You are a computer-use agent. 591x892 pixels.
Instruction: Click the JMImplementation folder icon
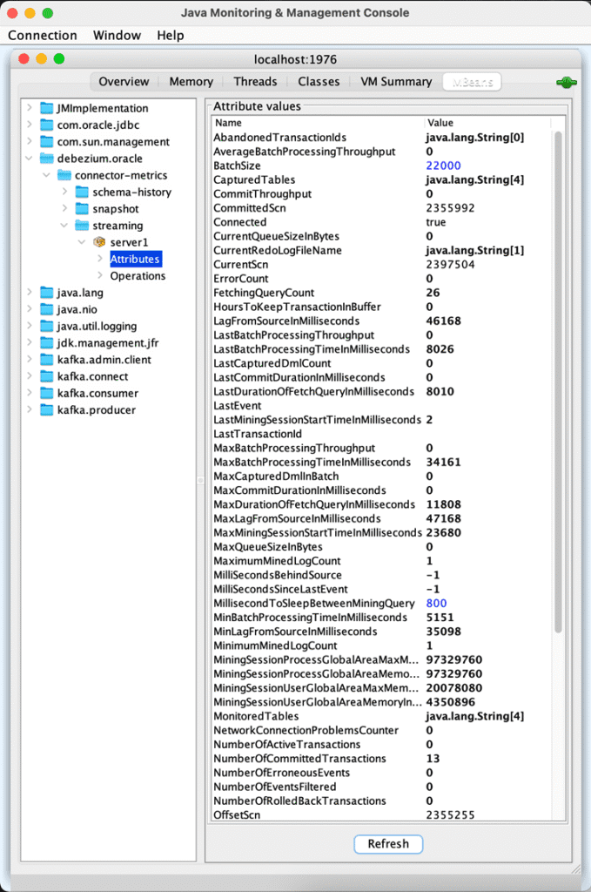click(47, 108)
